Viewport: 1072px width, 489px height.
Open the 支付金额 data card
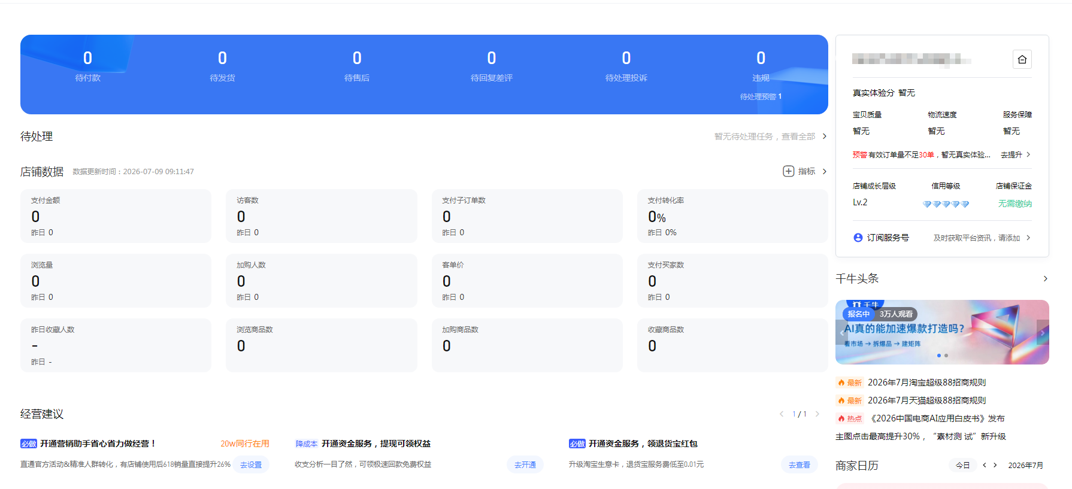[116, 216]
